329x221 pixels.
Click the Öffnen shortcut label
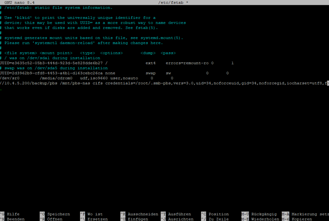(55, 219)
